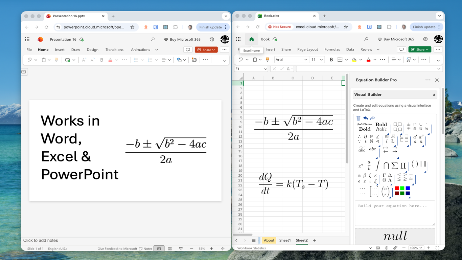Pick the red color swatch in the equation panel

[x=397, y=188]
